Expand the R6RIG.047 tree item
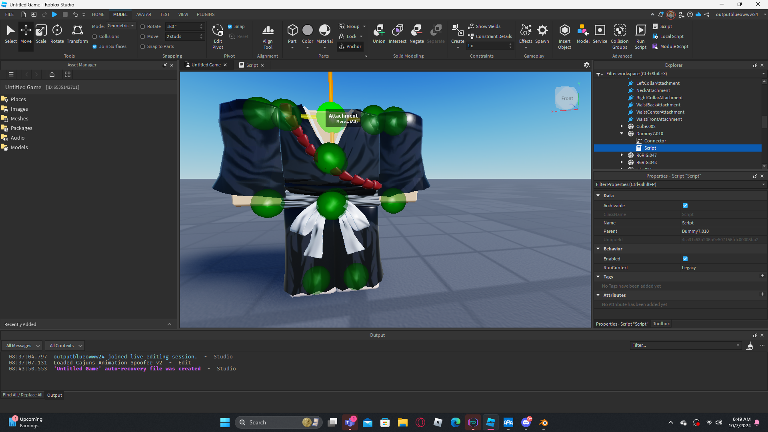 (622, 155)
